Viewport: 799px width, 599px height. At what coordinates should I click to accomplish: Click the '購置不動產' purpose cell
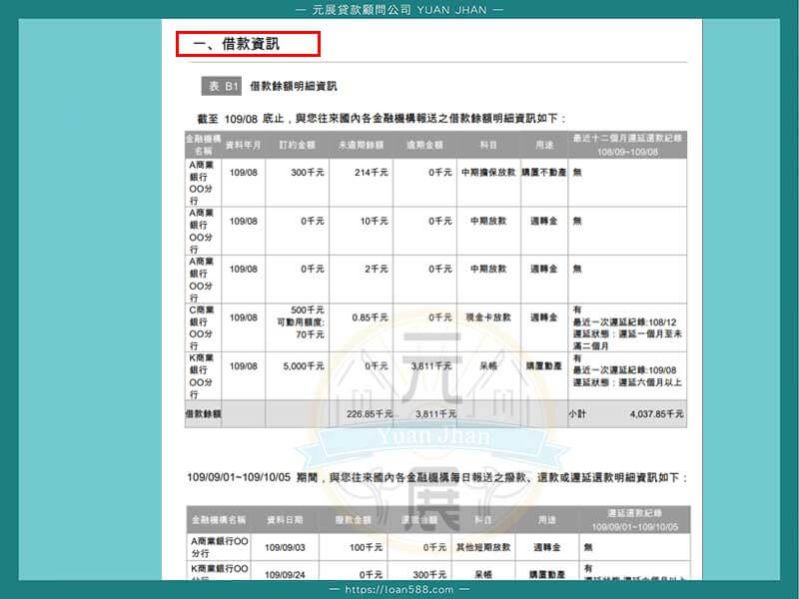point(543,173)
